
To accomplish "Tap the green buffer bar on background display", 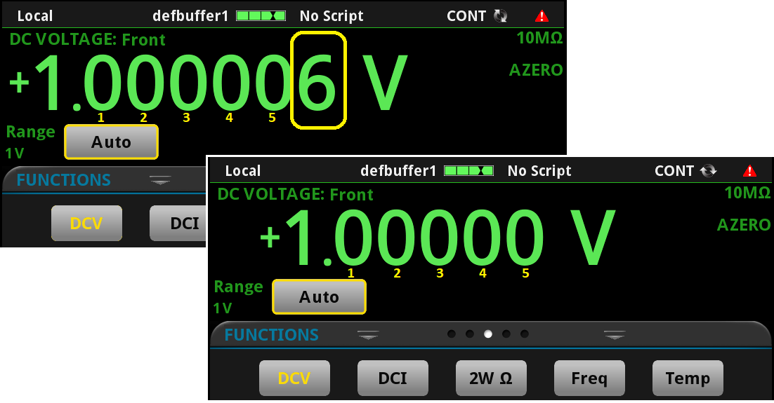I will (x=261, y=15).
